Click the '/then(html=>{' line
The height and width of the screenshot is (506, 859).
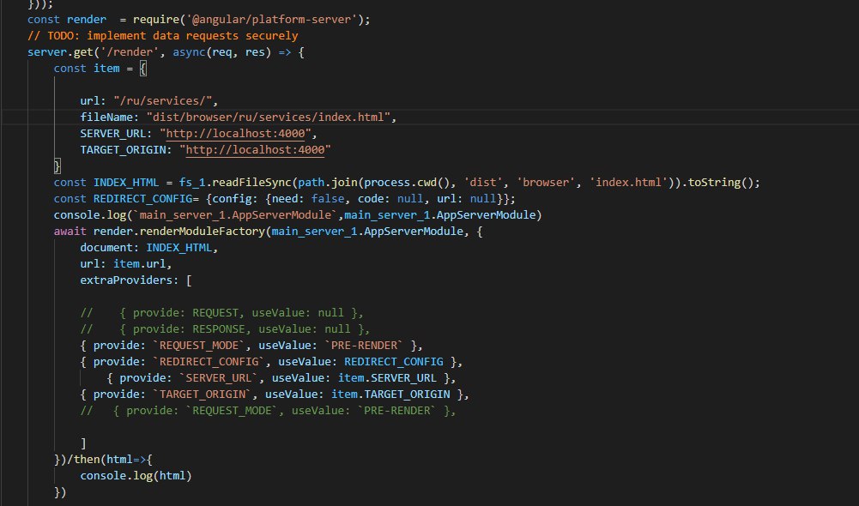point(103,460)
